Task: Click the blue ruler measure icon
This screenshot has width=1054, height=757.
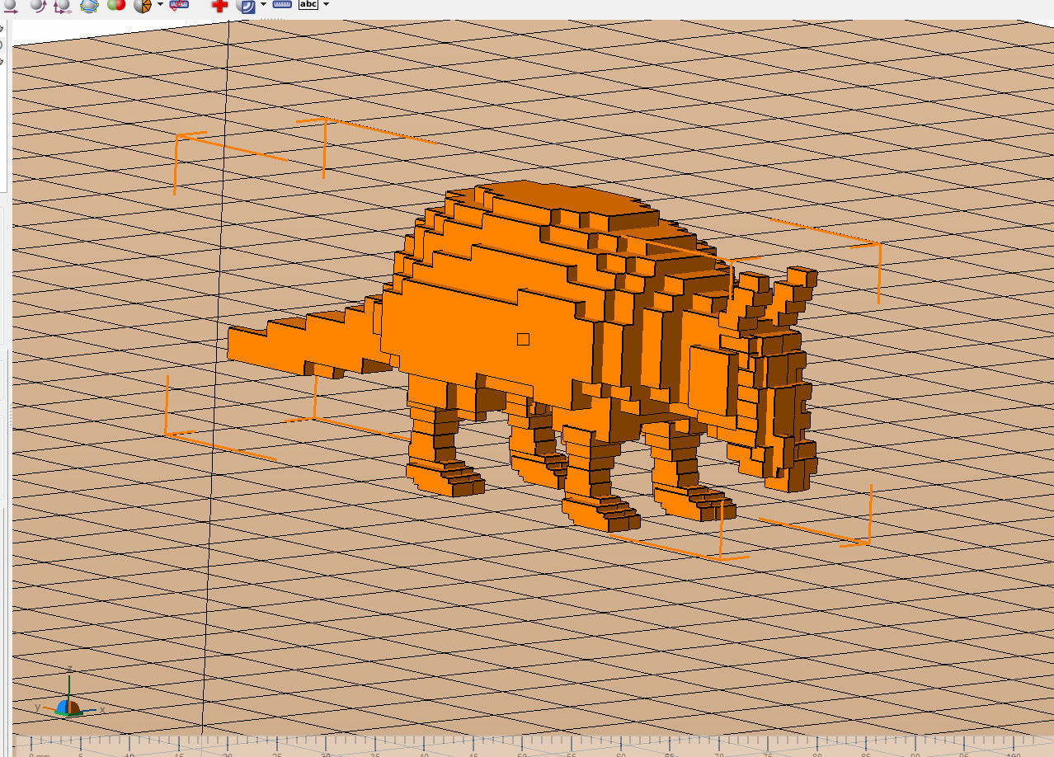Action: tap(282, 5)
